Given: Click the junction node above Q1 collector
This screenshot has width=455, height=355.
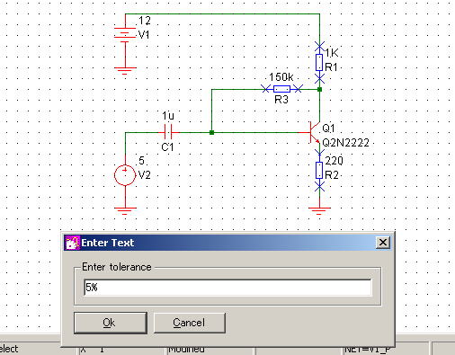Looking at the screenshot, I should tap(319, 89).
